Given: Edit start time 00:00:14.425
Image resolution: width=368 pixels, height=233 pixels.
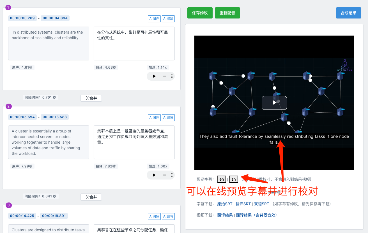Looking at the screenshot, I should point(22,216).
